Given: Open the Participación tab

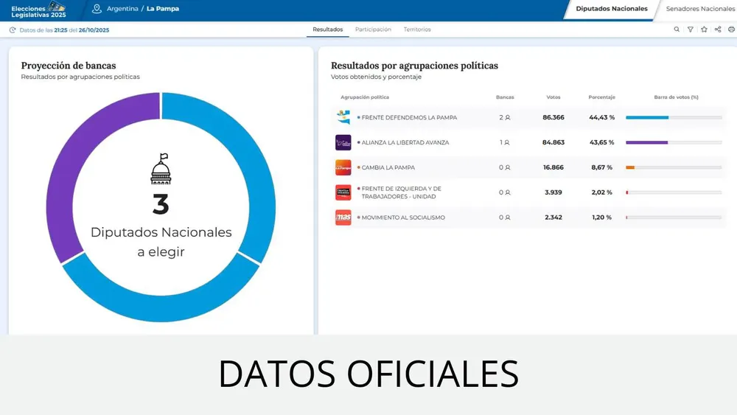Looking at the screenshot, I should coord(373,29).
